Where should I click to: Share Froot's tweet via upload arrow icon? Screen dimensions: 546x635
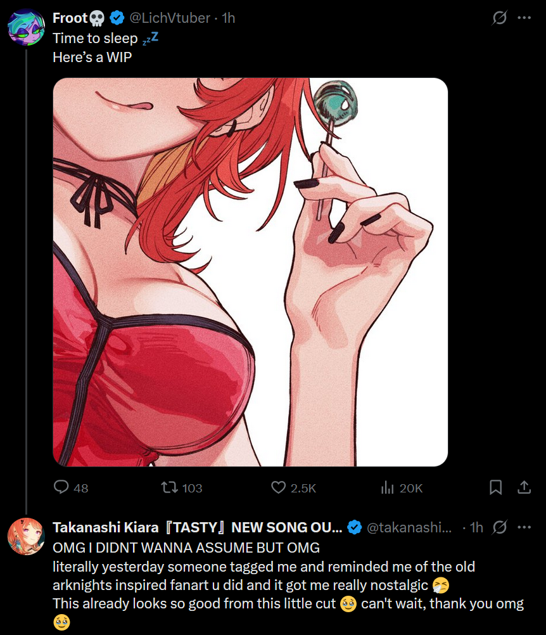coord(524,487)
